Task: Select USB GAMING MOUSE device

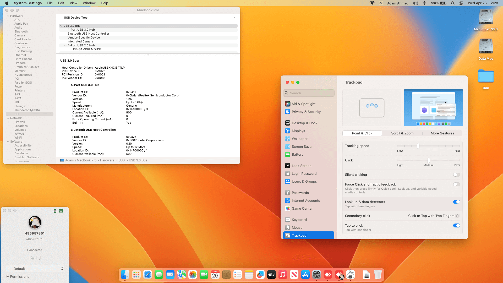Action: [86, 49]
